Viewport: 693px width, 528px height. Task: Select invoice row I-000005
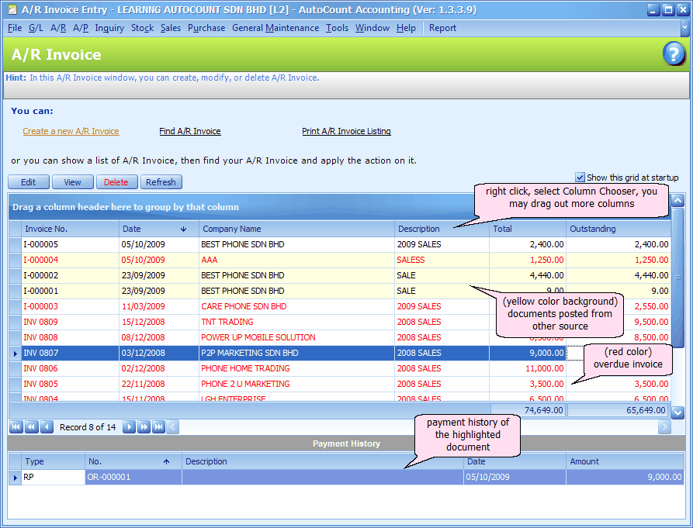tap(339, 244)
